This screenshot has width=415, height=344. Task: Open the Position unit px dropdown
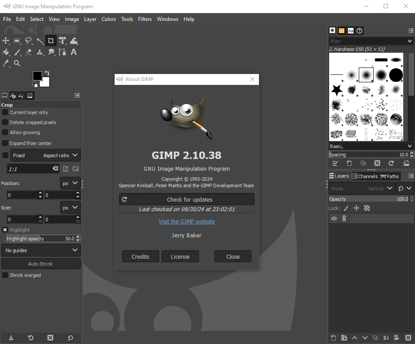pos(70,183)
